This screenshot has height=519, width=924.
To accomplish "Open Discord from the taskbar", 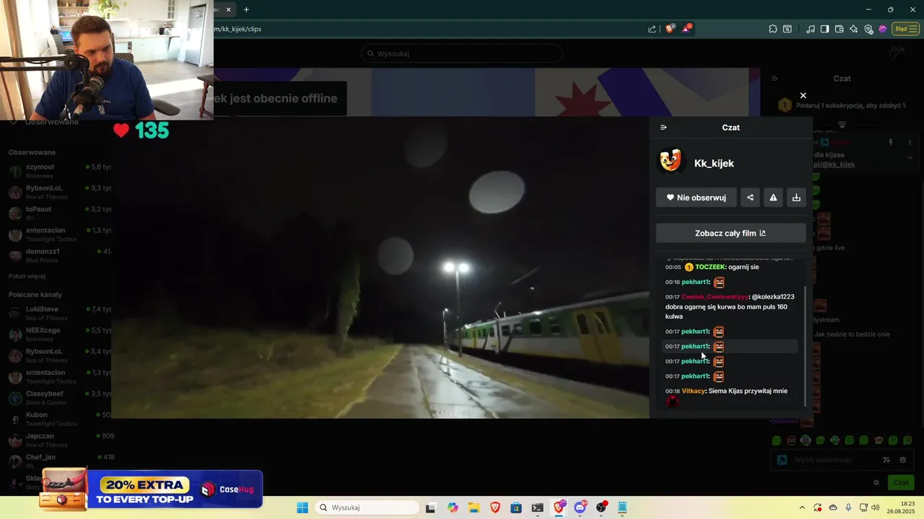I will pos(580,507).
